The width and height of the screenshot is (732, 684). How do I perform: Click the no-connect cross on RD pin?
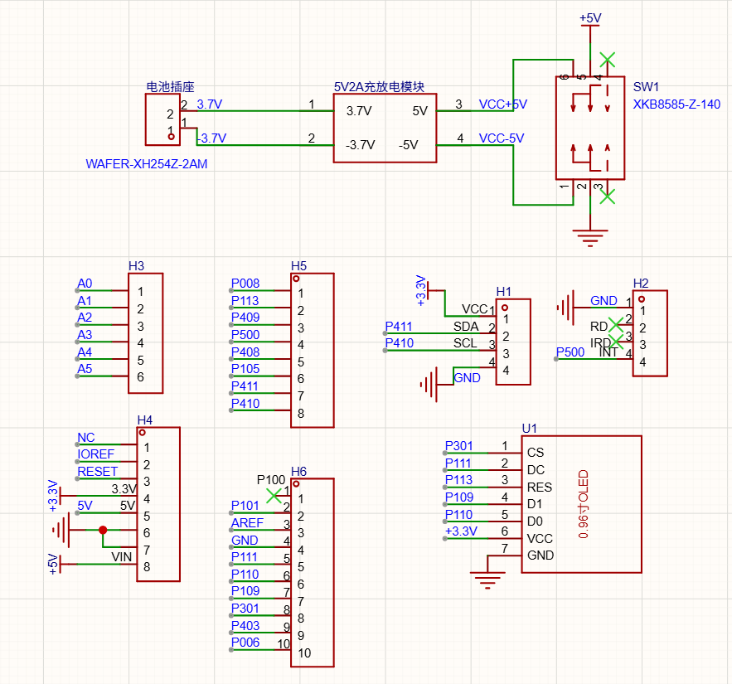(616, 323)
